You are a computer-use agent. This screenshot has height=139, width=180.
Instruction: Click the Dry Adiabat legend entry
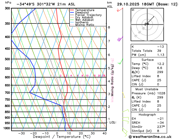(82, 17)
